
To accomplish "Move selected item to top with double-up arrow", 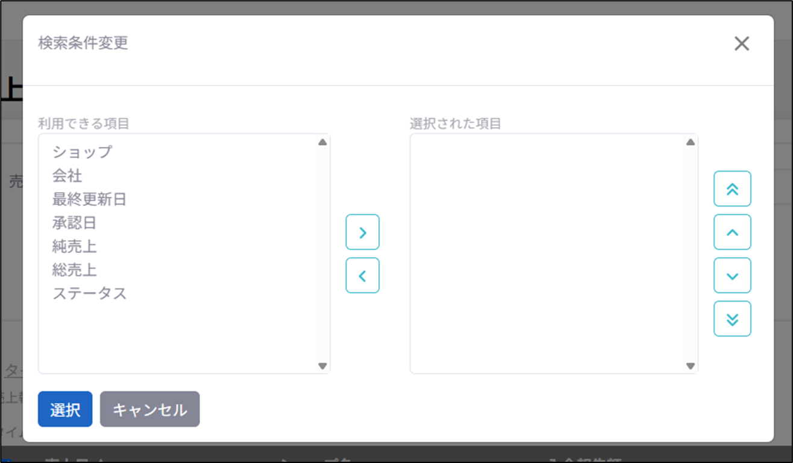I will 732,189.
